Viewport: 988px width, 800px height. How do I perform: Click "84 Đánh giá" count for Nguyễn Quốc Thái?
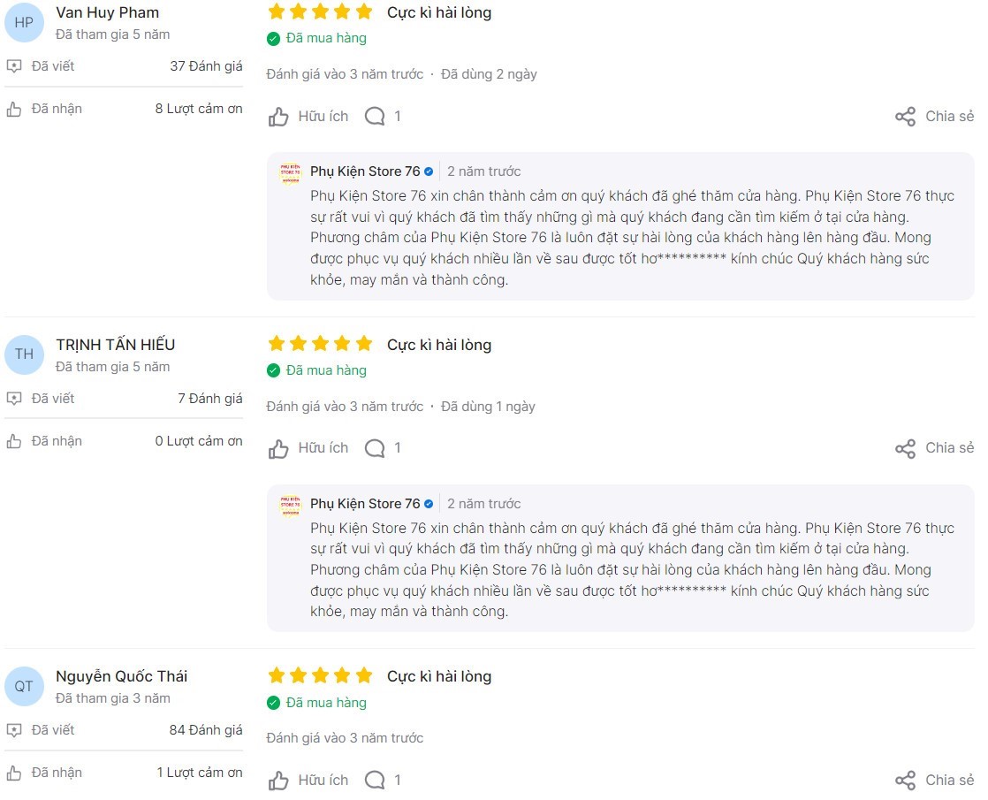coord(206,730)
